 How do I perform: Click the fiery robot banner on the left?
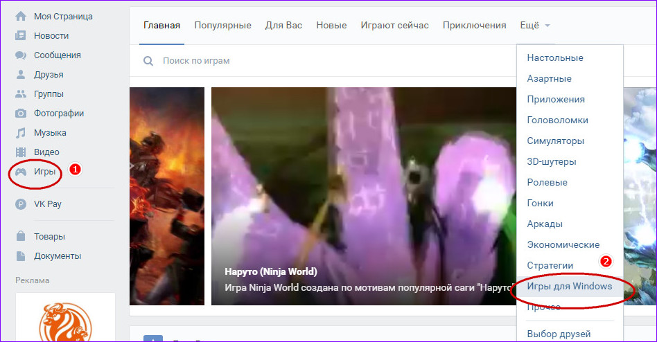167,196
